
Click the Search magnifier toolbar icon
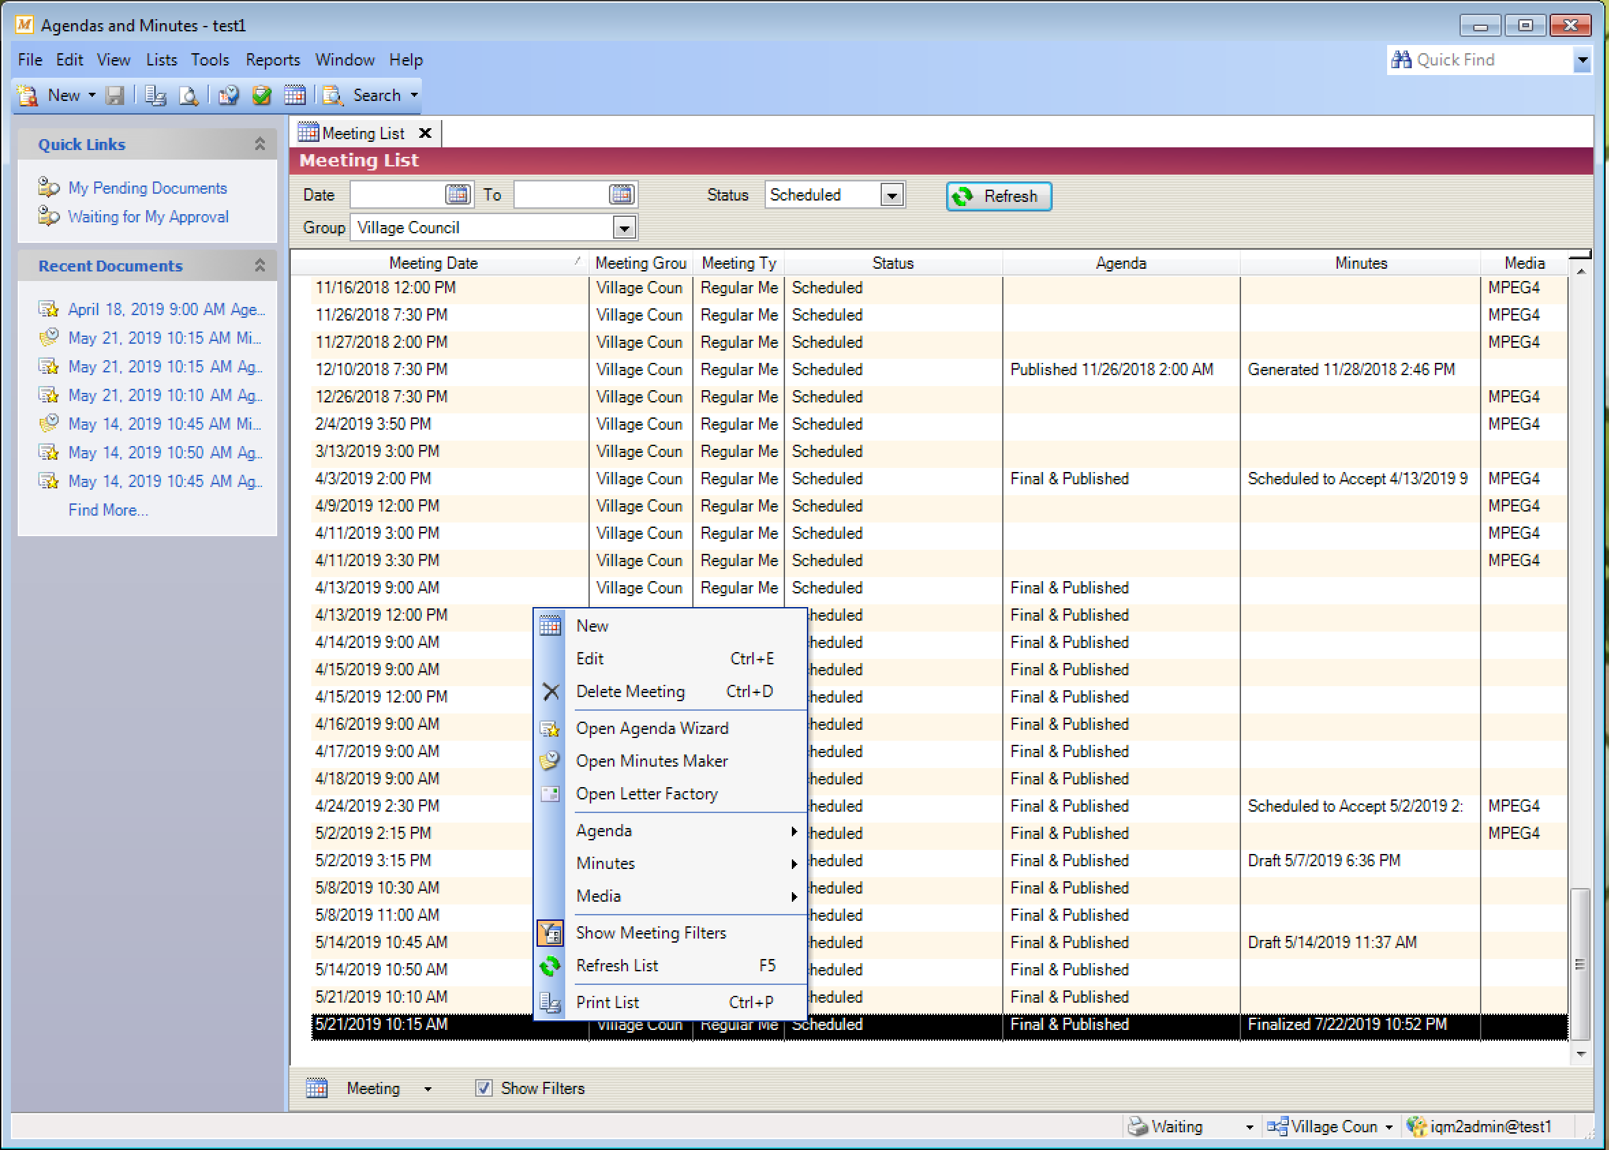(x=333, y=95)
